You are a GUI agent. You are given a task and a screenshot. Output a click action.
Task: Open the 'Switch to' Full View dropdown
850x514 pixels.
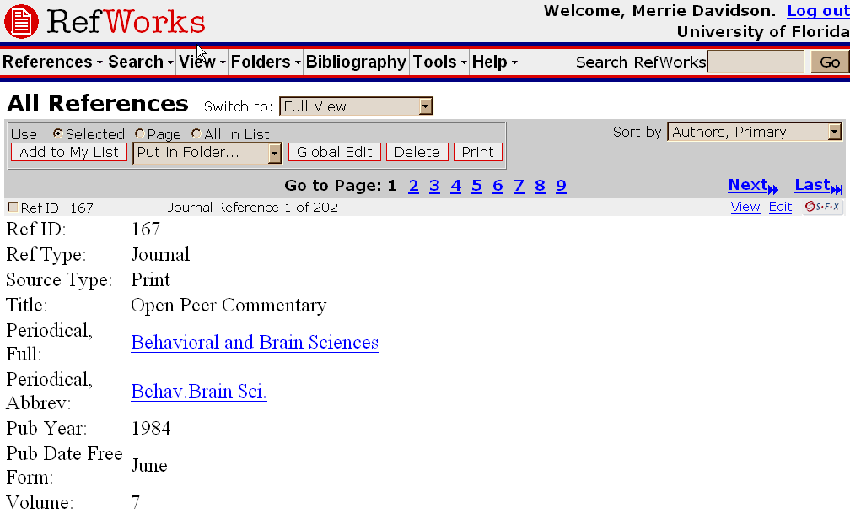click(x=356, y=106)
